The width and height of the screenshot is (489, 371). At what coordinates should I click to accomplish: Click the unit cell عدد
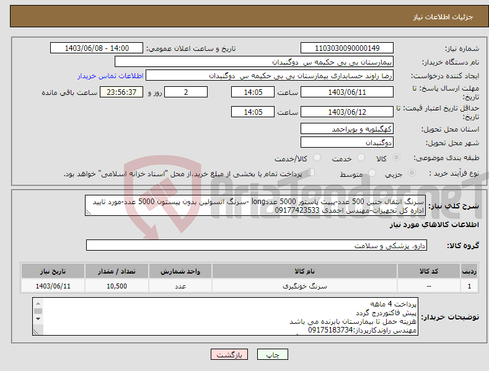click(x=180, y=286)
